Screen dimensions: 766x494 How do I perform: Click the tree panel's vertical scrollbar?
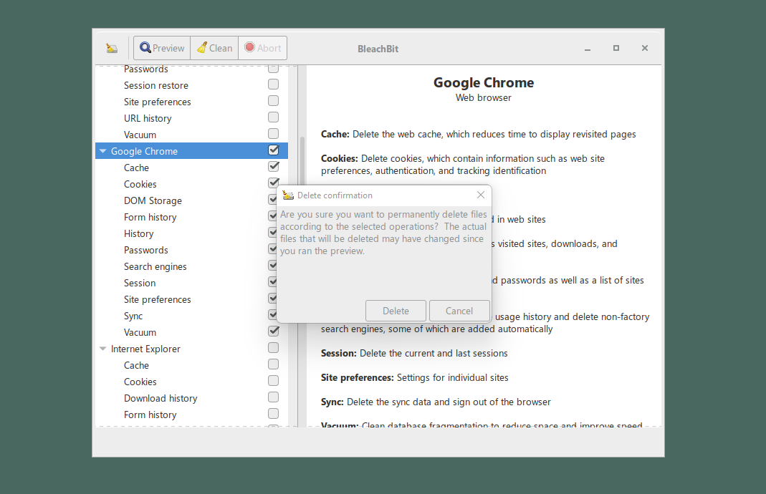pos(302,161)
